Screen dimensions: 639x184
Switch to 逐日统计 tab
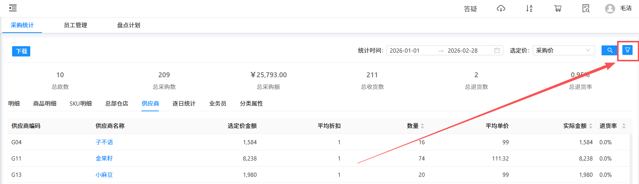click(184, 104)
